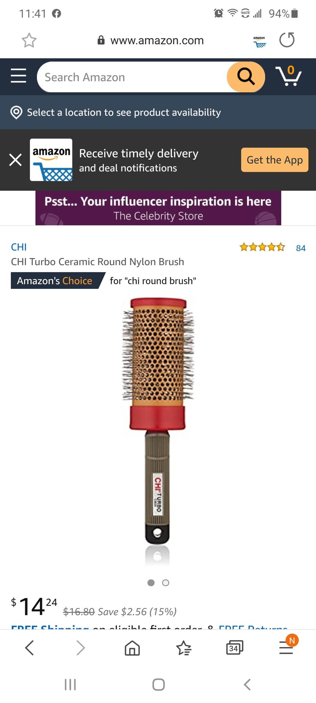
Task: Select a location for product availability
Action: [x=124, y=112]
